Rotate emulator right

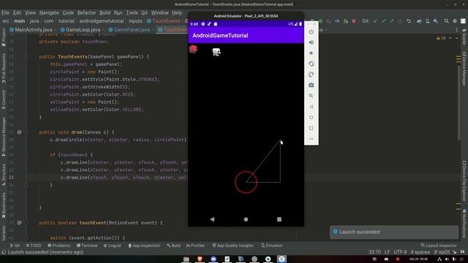(x=311, y=75)
